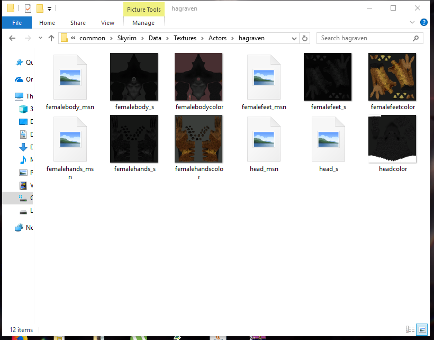Open OneDrive in the navigation pane
Viewport: 434px width, 340px height.
click(24, 79)
